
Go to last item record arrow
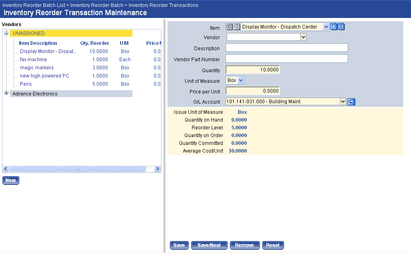(x=341, y=27)
